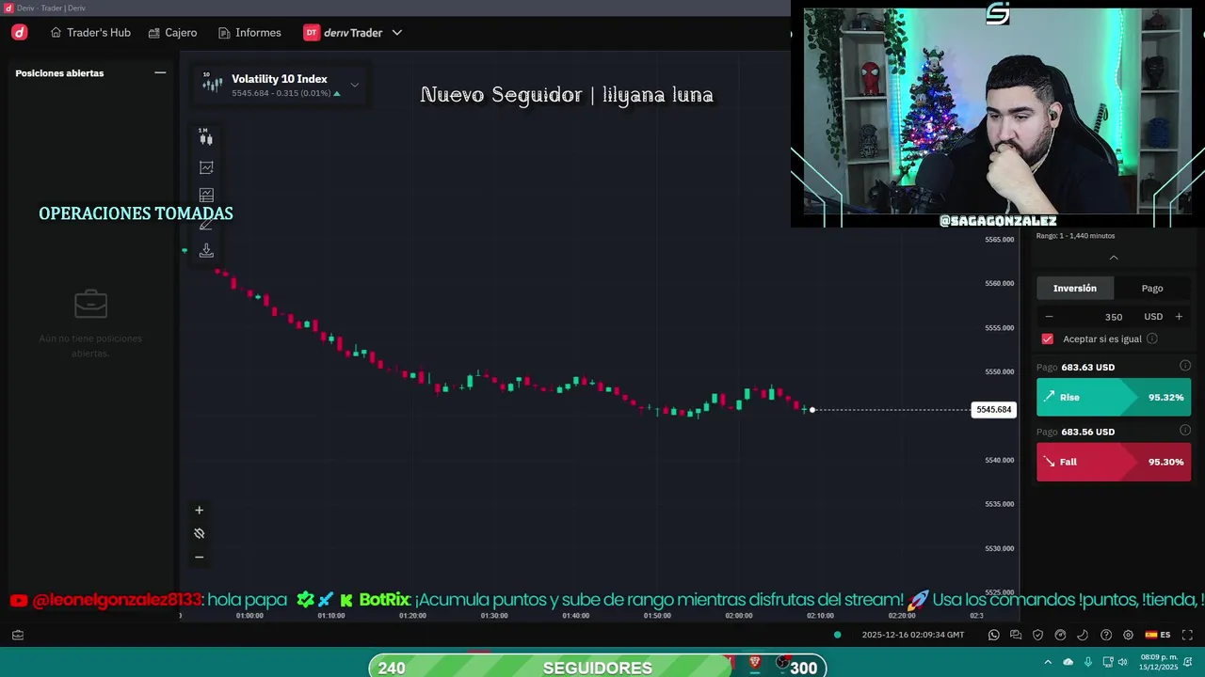The image size is (1205, 677).
Task: Open the chart indicators tool
Action: pyautogui.click(x=206, y=167)
